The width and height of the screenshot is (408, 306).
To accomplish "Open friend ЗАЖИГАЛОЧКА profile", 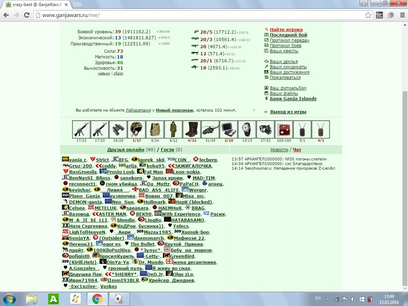I will click(x=193, y=166).
